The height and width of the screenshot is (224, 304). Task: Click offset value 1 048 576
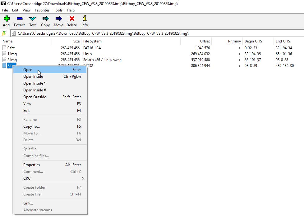(202, 48)
